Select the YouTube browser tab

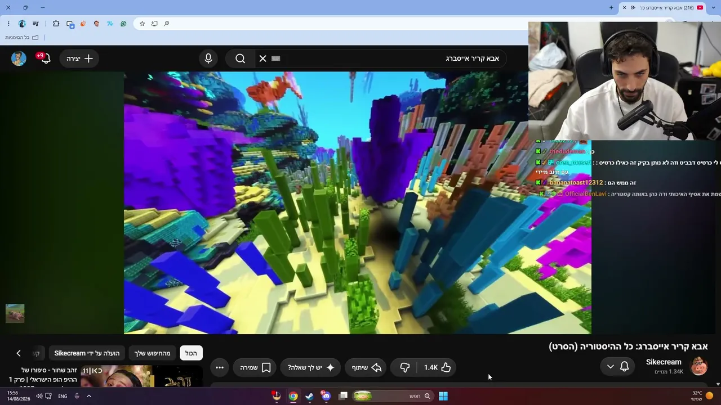662,7
